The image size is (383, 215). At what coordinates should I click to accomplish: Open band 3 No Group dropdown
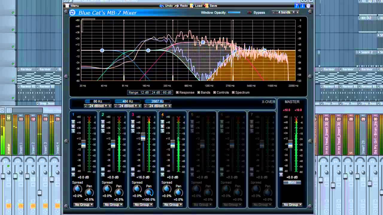tap(143, 205)
